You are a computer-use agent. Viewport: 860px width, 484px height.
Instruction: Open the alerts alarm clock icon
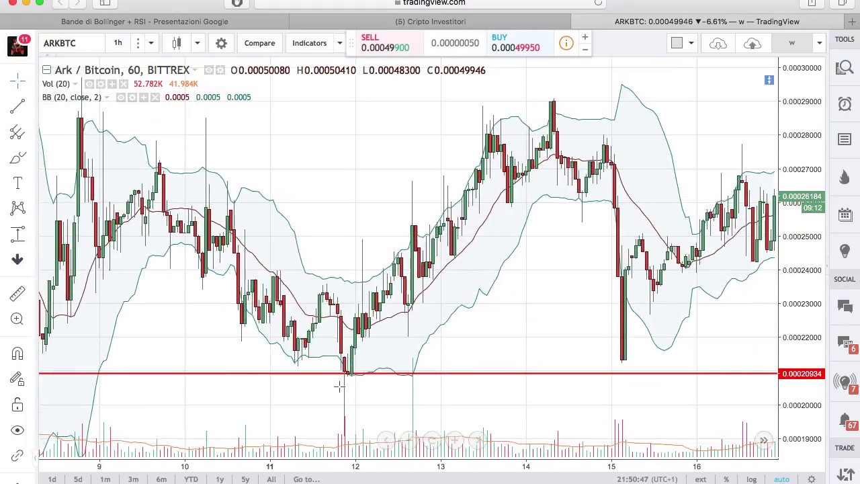point(845,104)
